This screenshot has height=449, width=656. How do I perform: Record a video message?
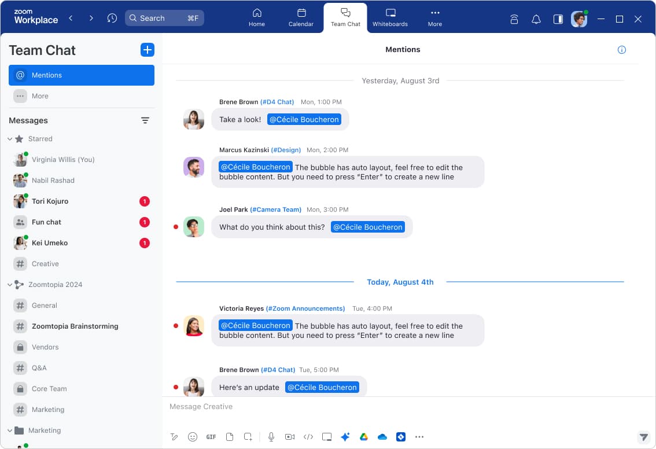pyautogui.click(x=289, y=437)
